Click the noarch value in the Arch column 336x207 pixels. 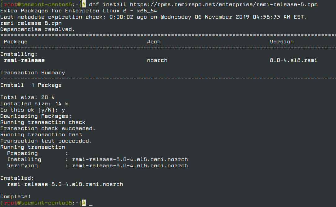[157, 60]
